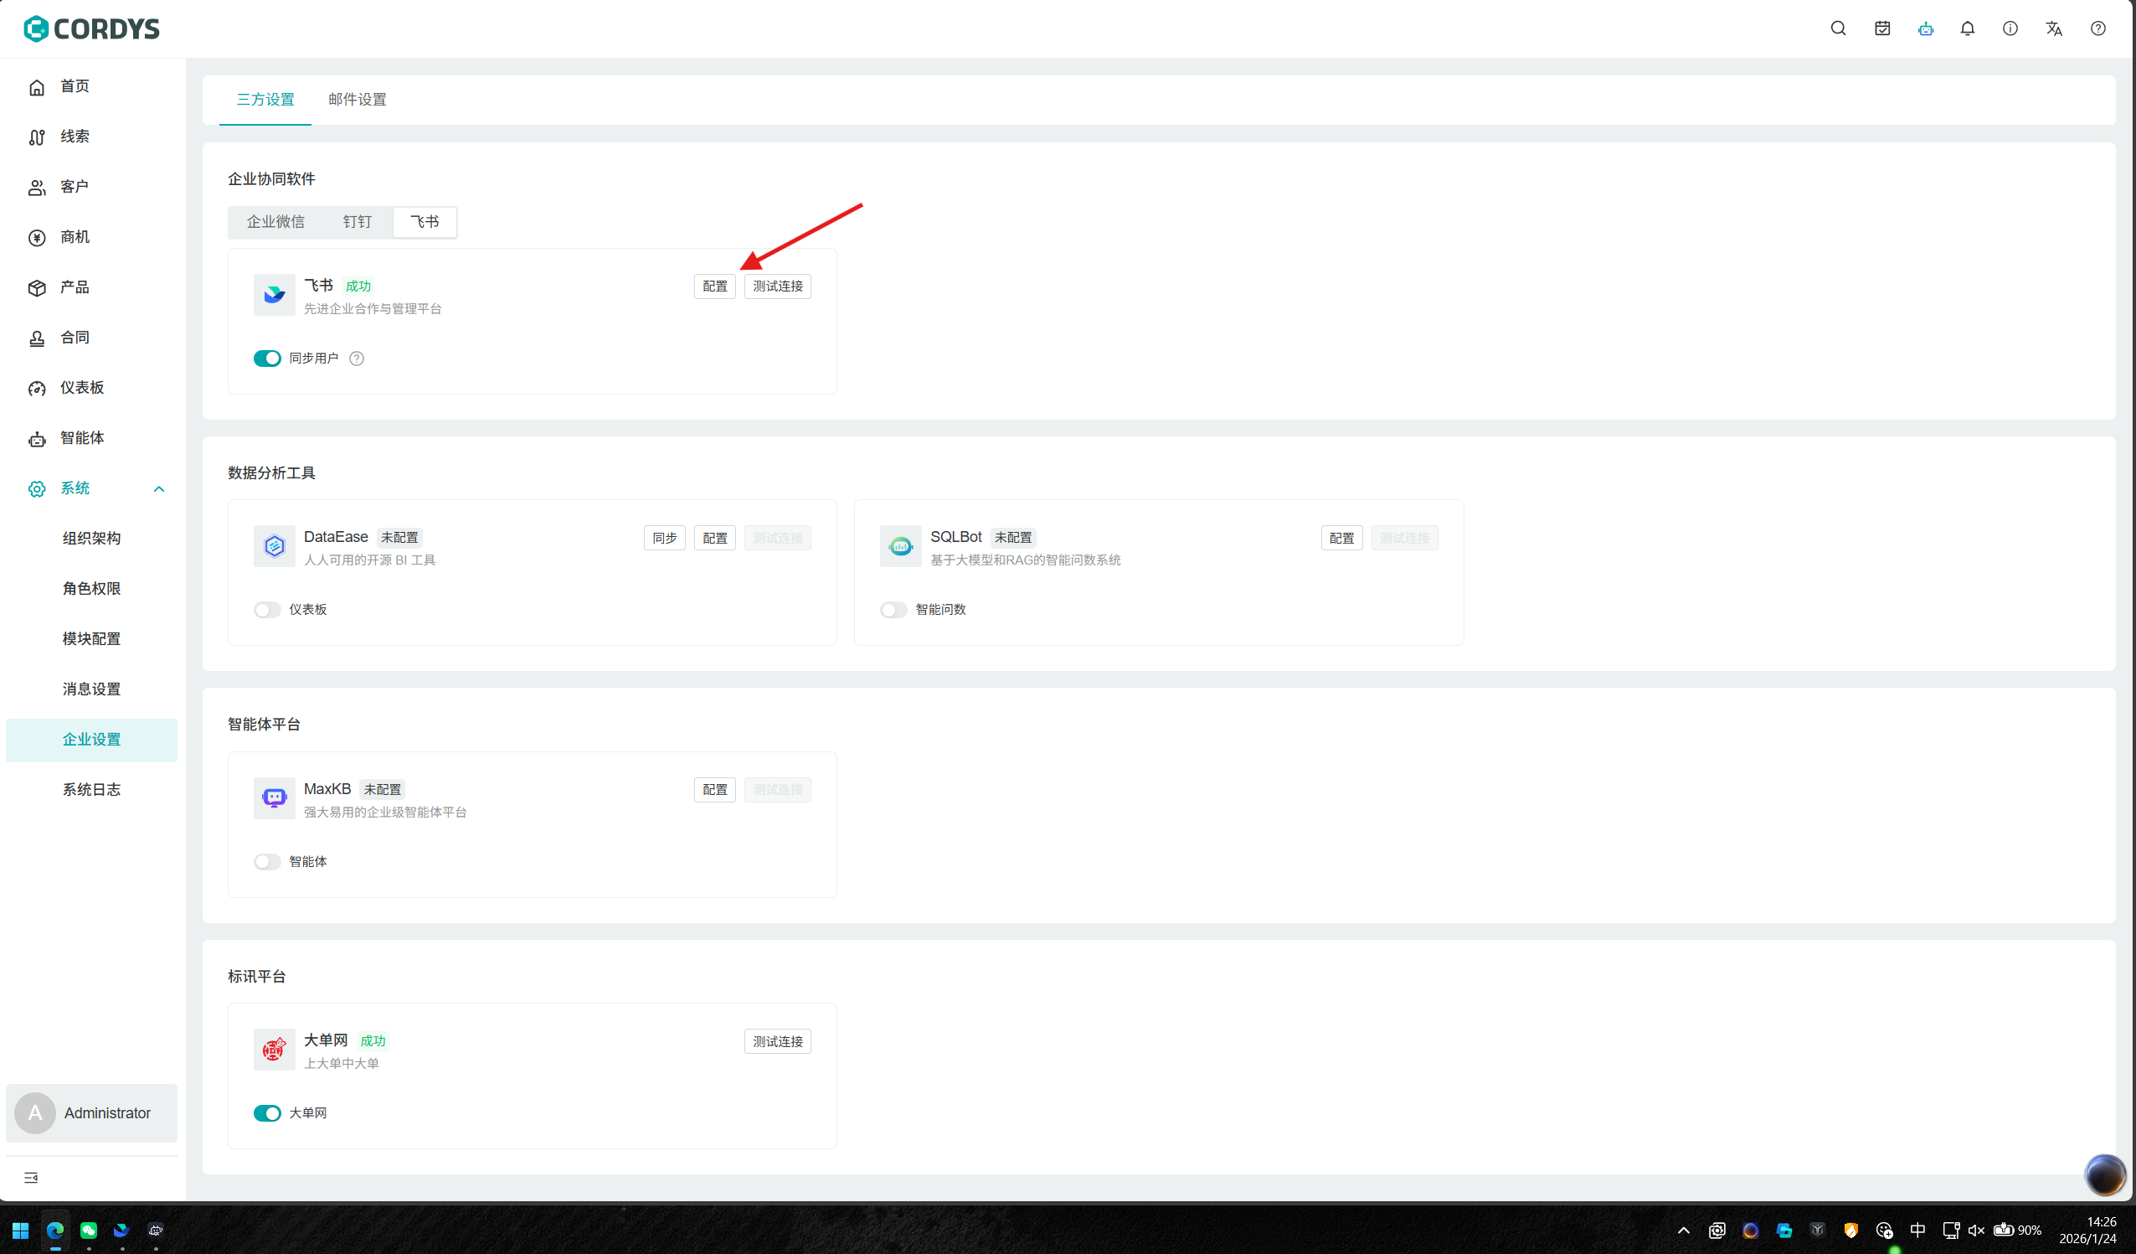Collapse sidebar with bottom-left menu icon
2136x1254 pixels.
pyautogui.click(x=31, y=1178)
